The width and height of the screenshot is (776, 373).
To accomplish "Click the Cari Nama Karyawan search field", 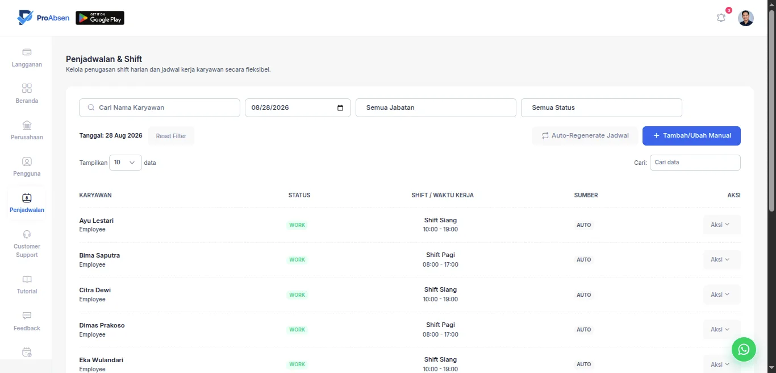I will 160,107.
